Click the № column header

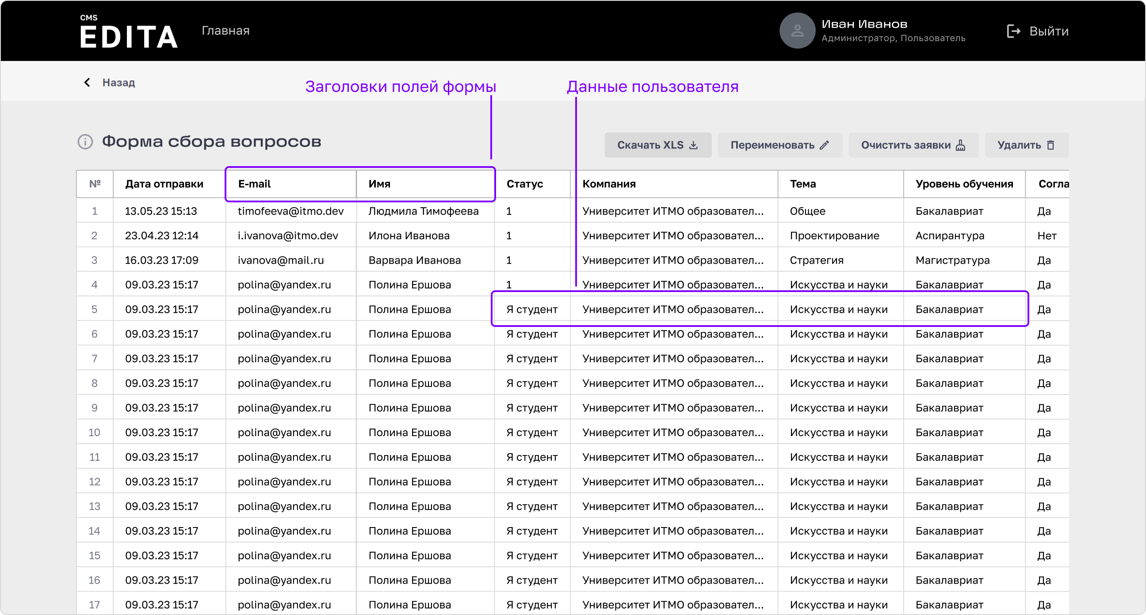click(95, 184)
